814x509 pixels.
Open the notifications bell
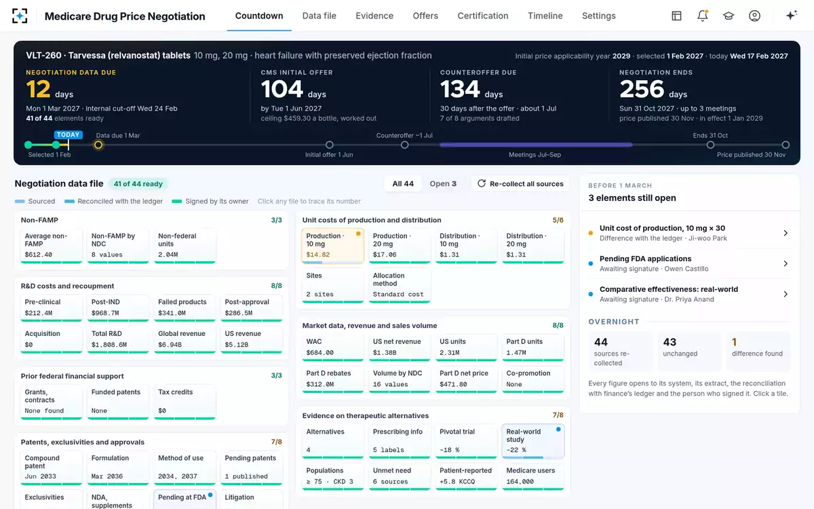coord(703,16)
